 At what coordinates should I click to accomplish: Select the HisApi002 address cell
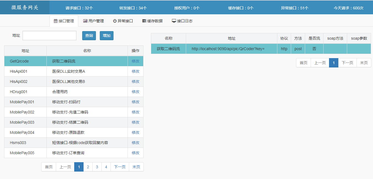point(26,82)
